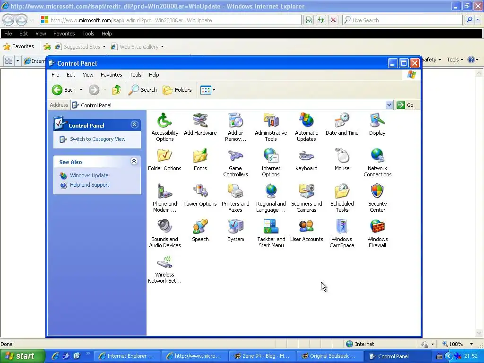Screen dimensions: 484x363
Task: Open Taskbar and Start Menu settings
Action: pos(271,233)
